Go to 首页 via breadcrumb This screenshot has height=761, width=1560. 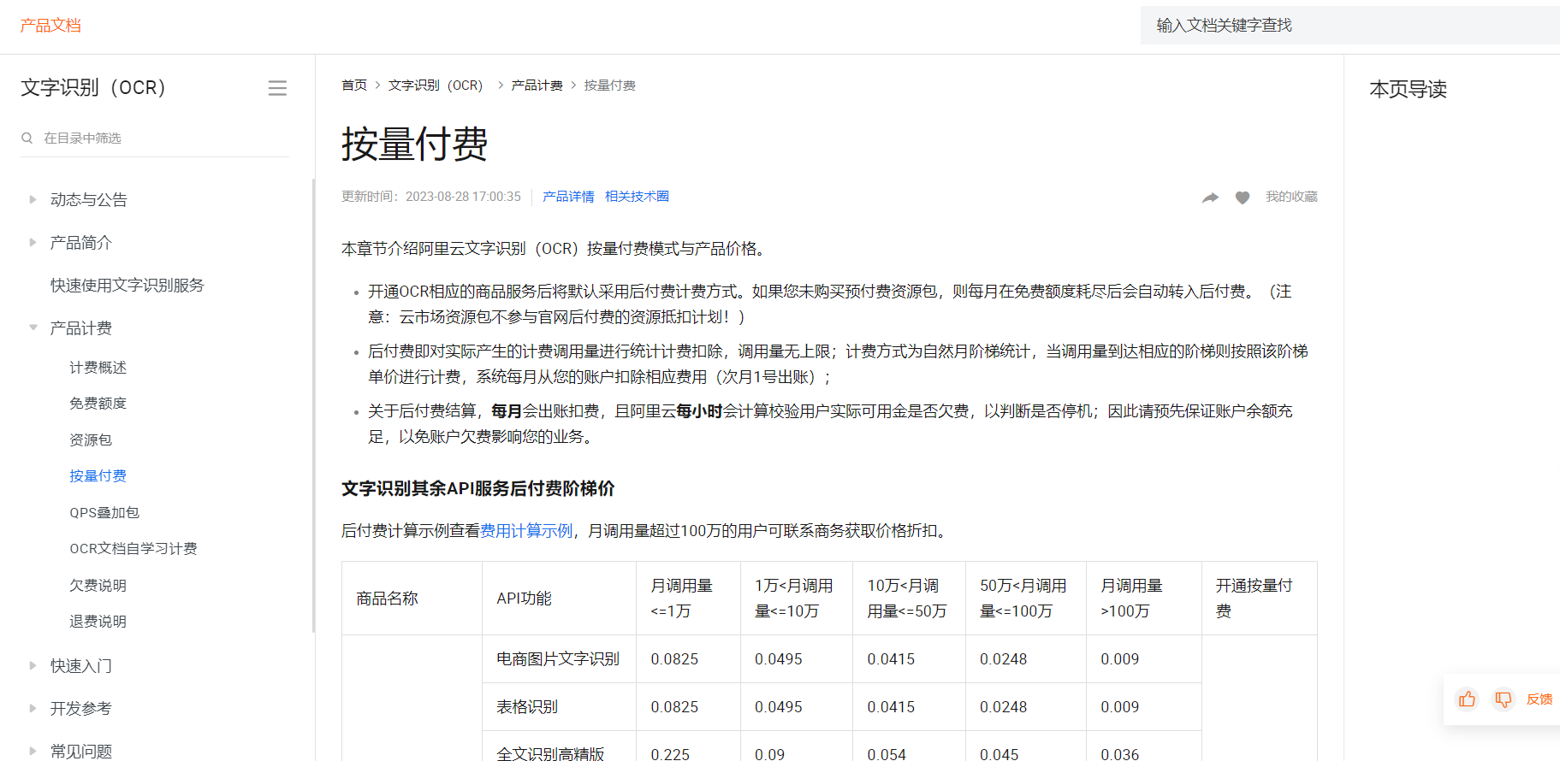point(354,86)
